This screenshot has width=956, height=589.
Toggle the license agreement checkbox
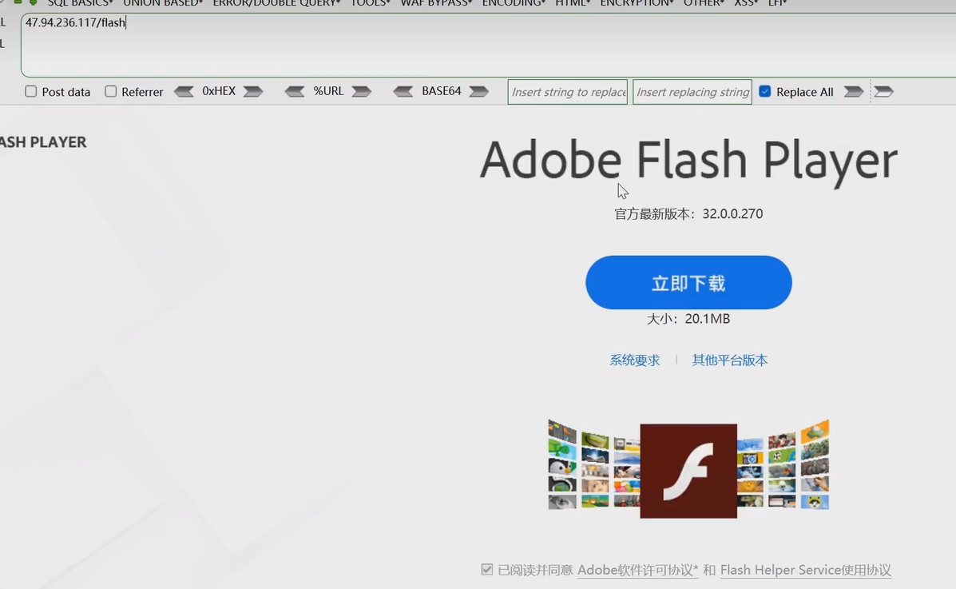(486, 570)
